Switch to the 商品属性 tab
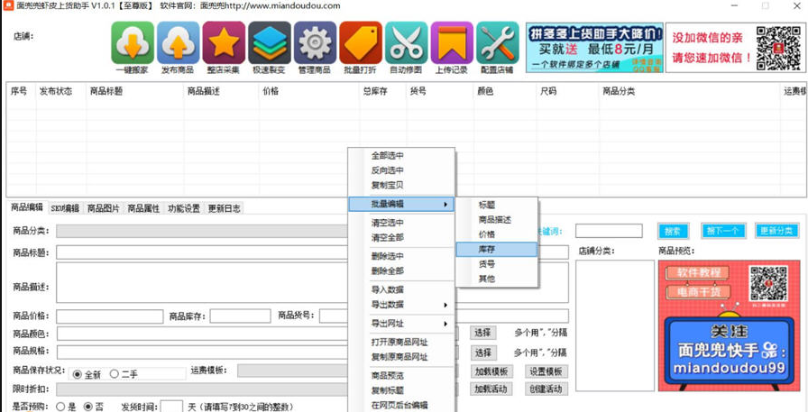This screenshot has width=808, height=412. 143,208
